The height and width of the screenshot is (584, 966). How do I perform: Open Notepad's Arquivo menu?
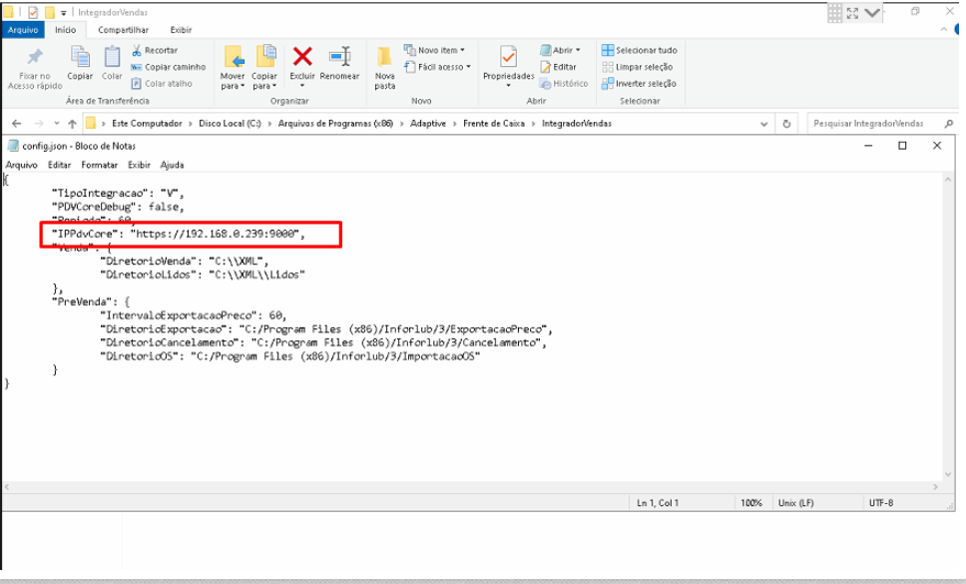pyautogui.click(x=22, y=165)
